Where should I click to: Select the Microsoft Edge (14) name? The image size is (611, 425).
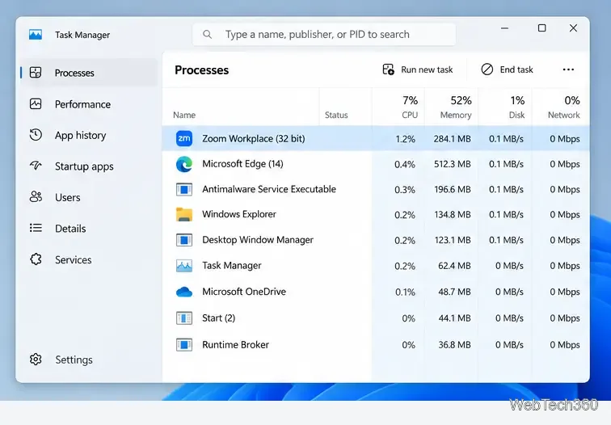[x=242, y=164]
